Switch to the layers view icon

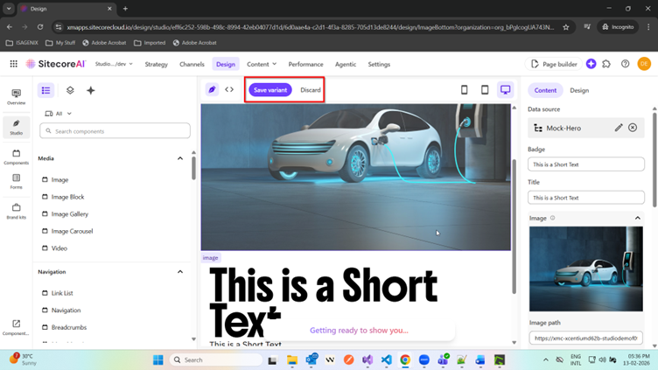[x=70, y=90]
